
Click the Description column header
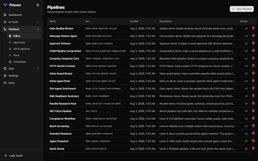click(165, 21)
